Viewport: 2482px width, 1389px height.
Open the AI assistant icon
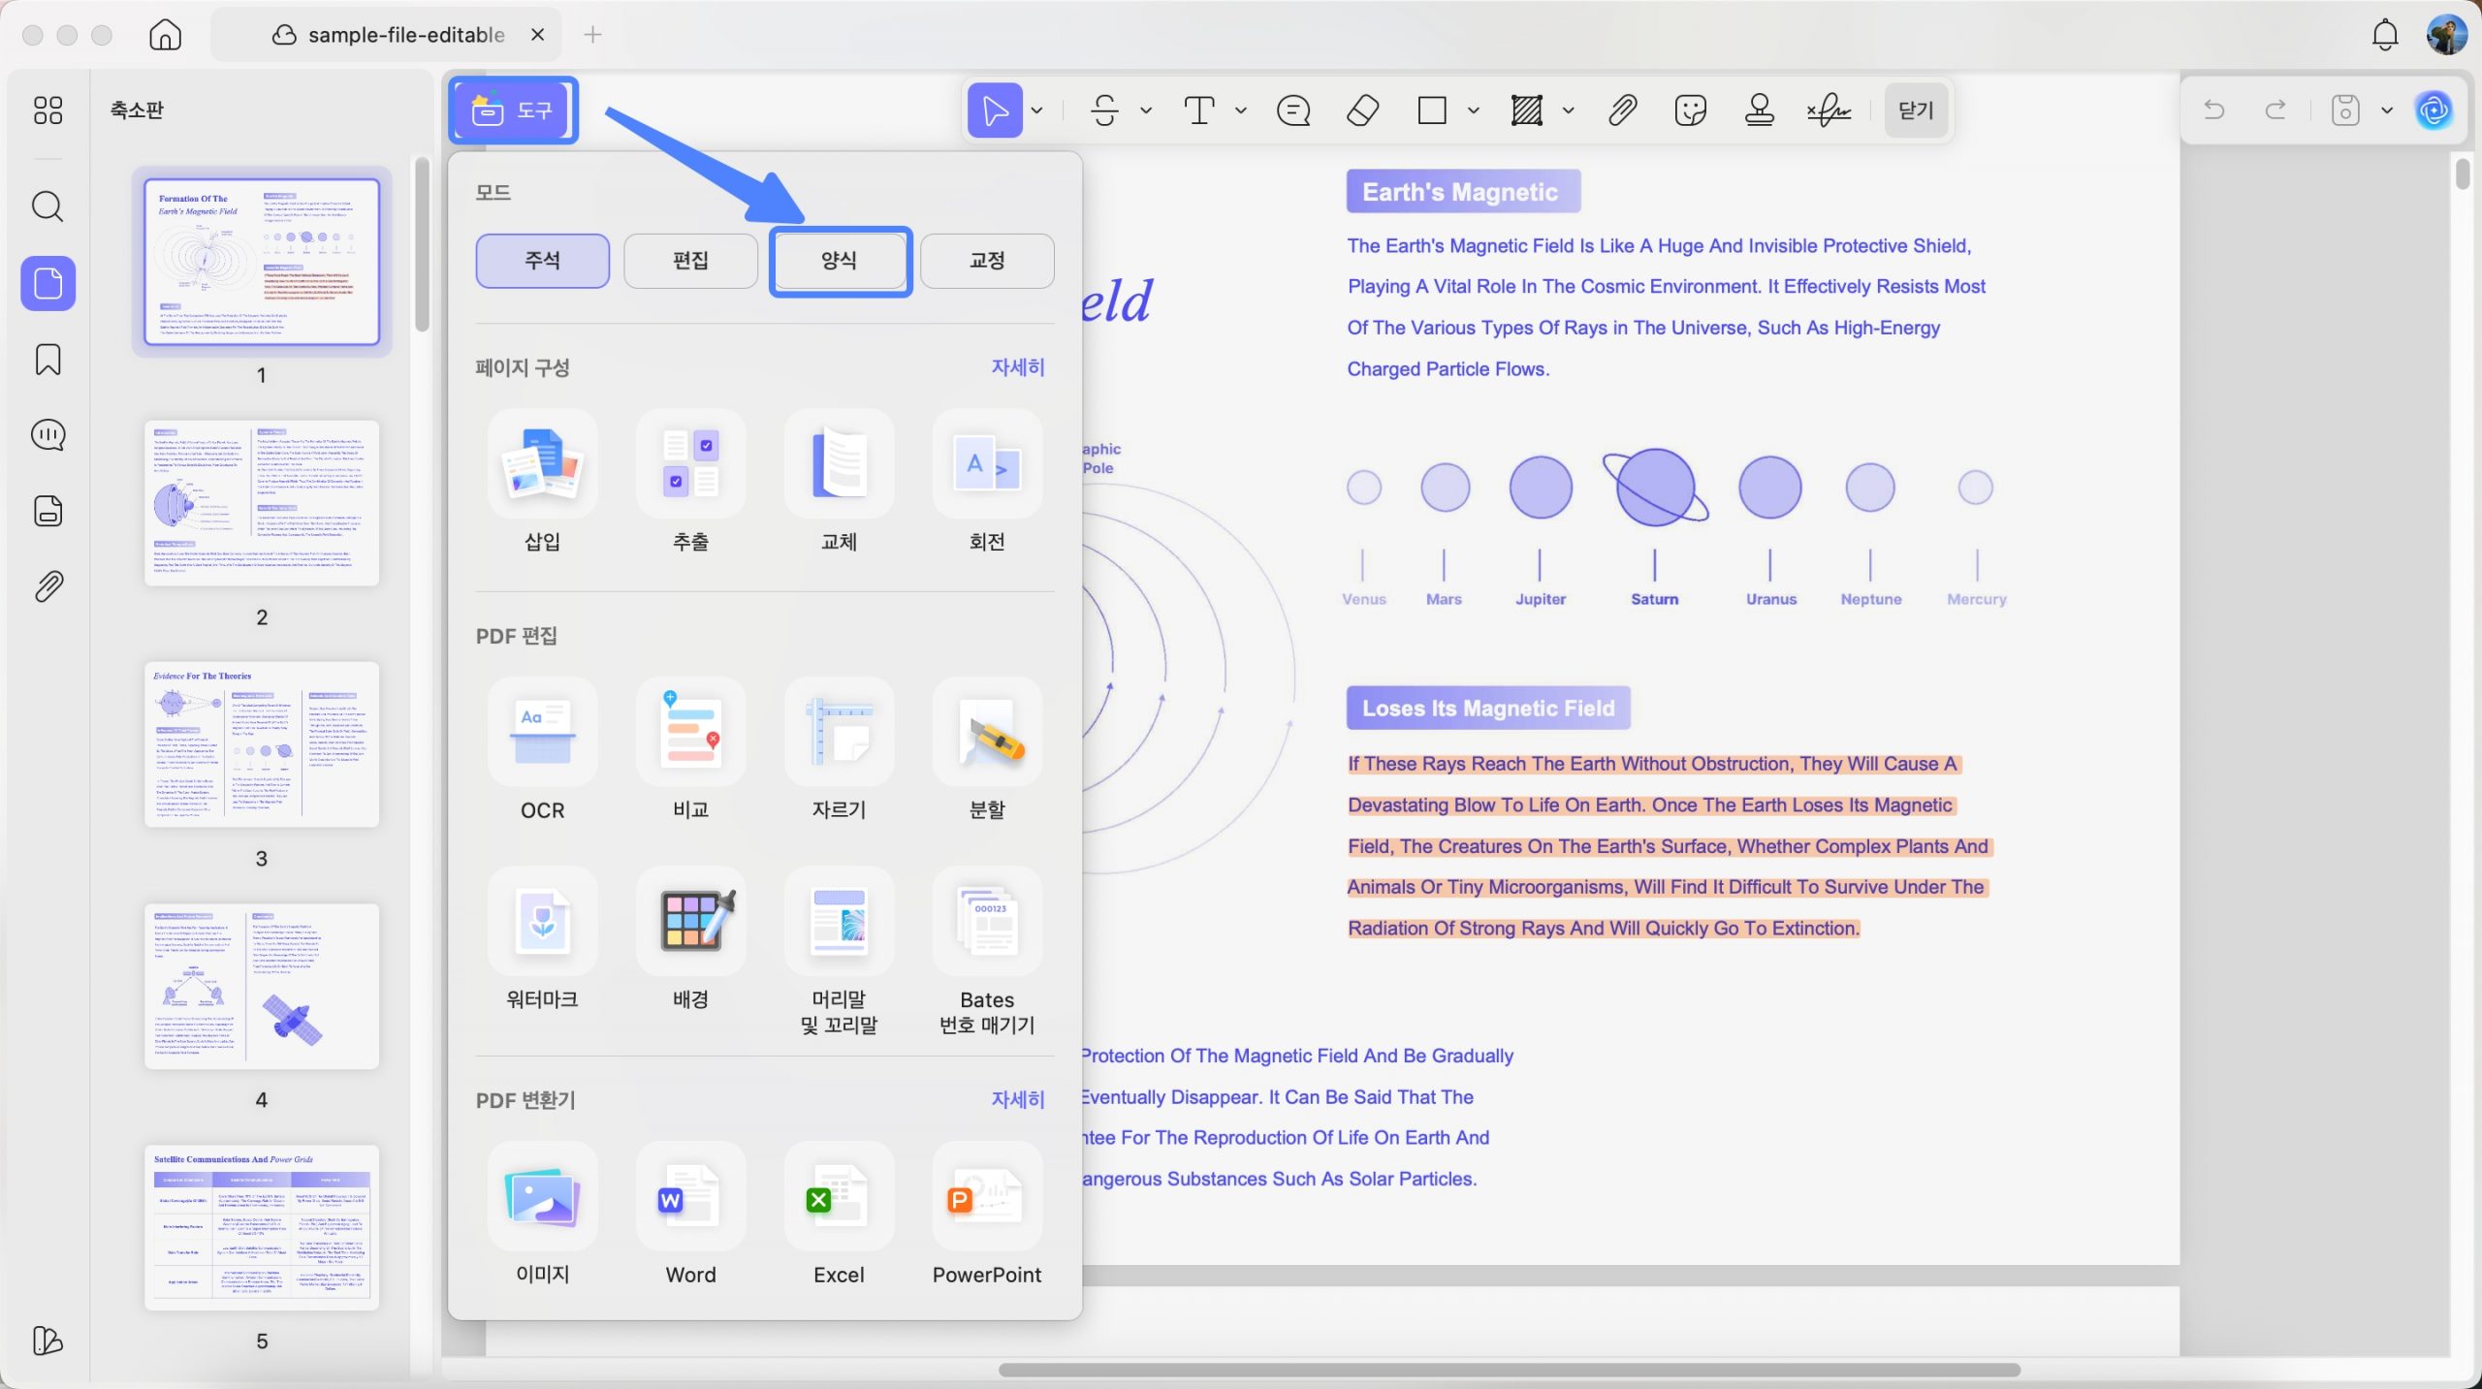tap(2434, 110)
